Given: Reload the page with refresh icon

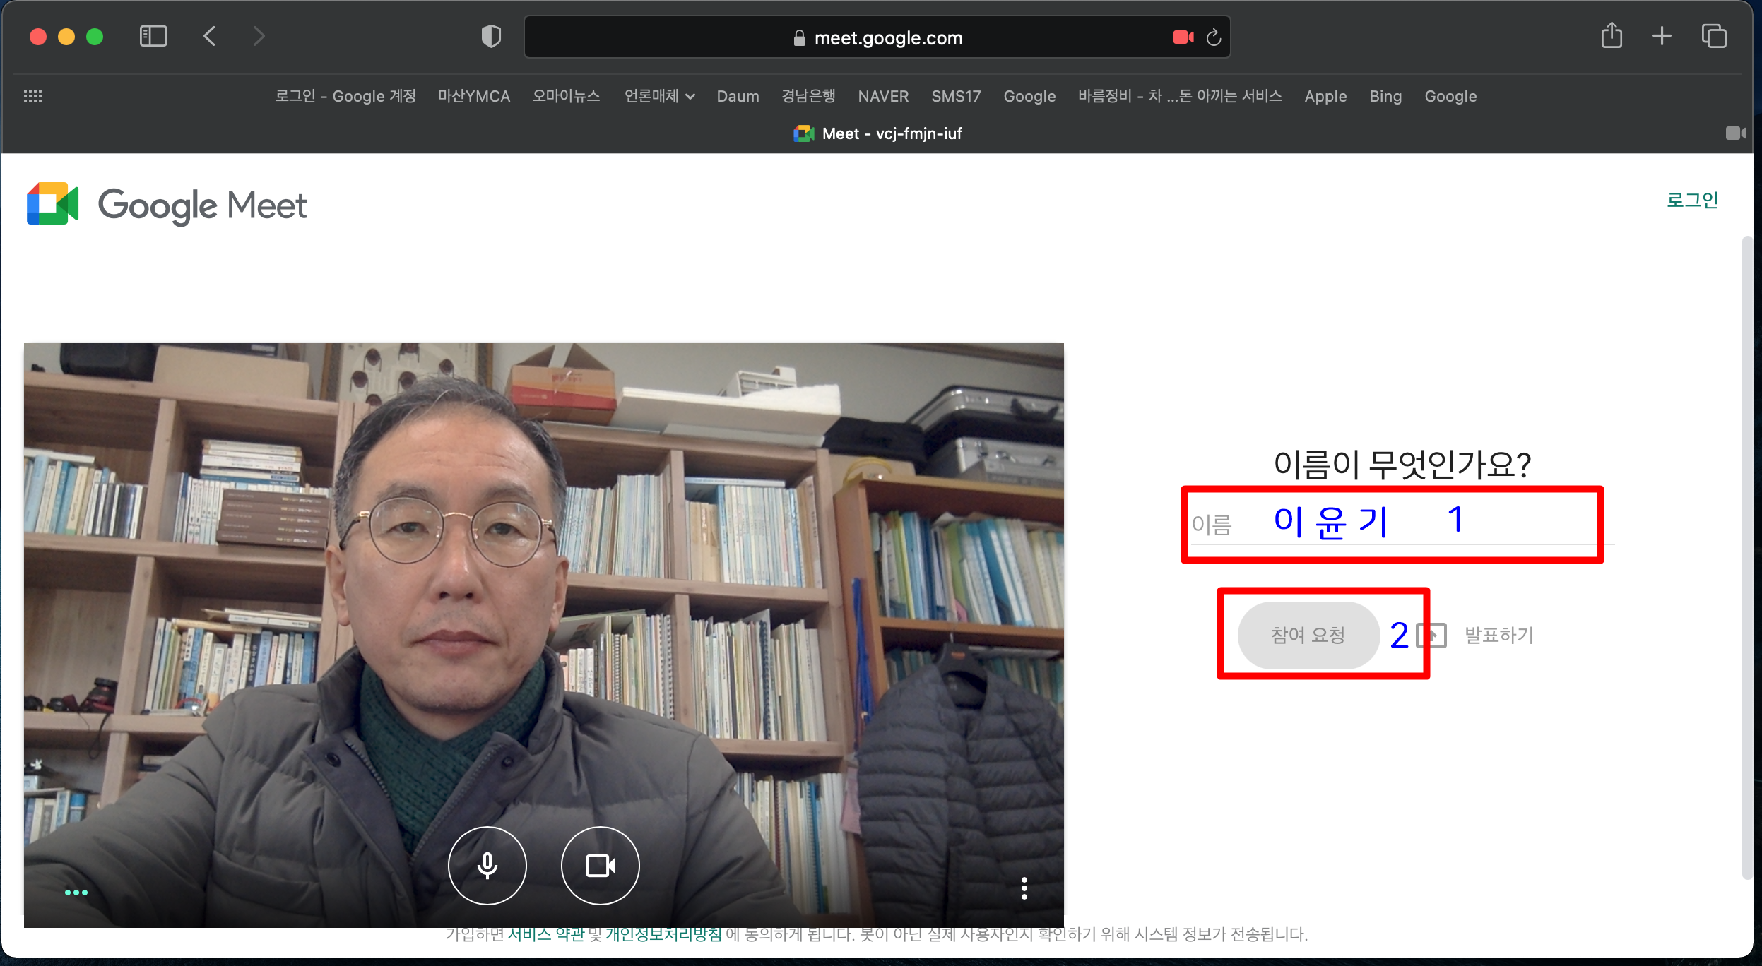Looking at the screenshot, I should [1214, 37].
